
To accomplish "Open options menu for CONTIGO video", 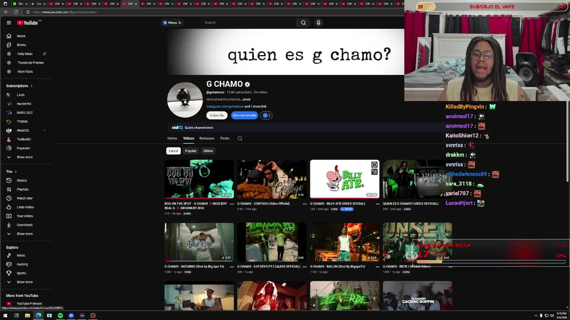I will pyautogui.click(x=305, y=204).
